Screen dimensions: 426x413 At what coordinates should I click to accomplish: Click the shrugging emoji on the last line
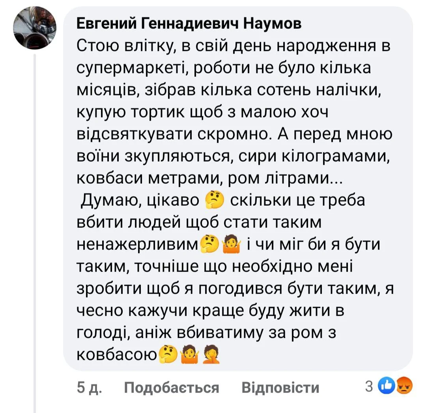tap(189, 355)
